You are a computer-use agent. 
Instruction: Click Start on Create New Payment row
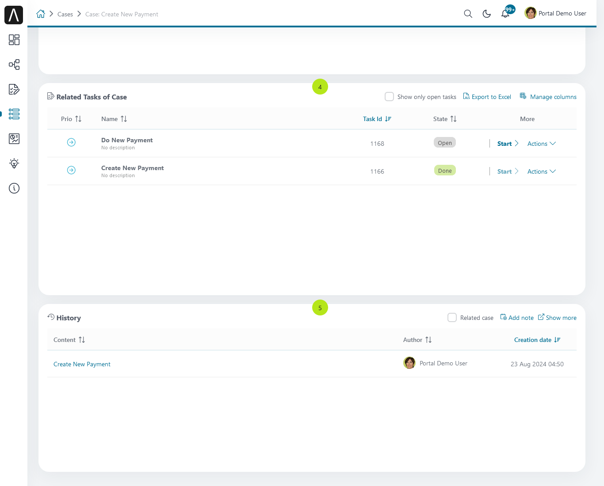pos(508,171)
